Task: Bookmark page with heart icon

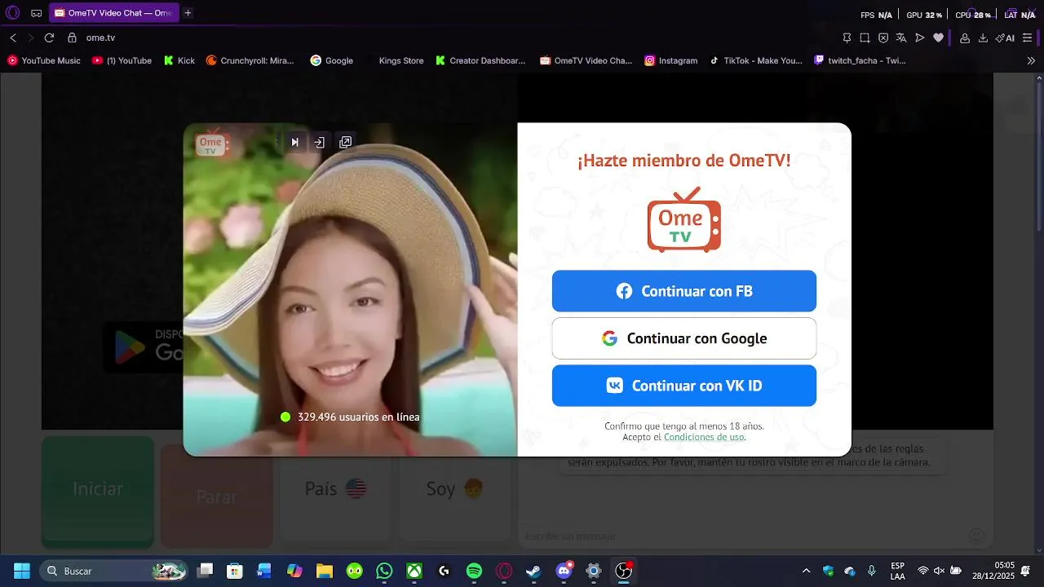Action: click(938, 38)
